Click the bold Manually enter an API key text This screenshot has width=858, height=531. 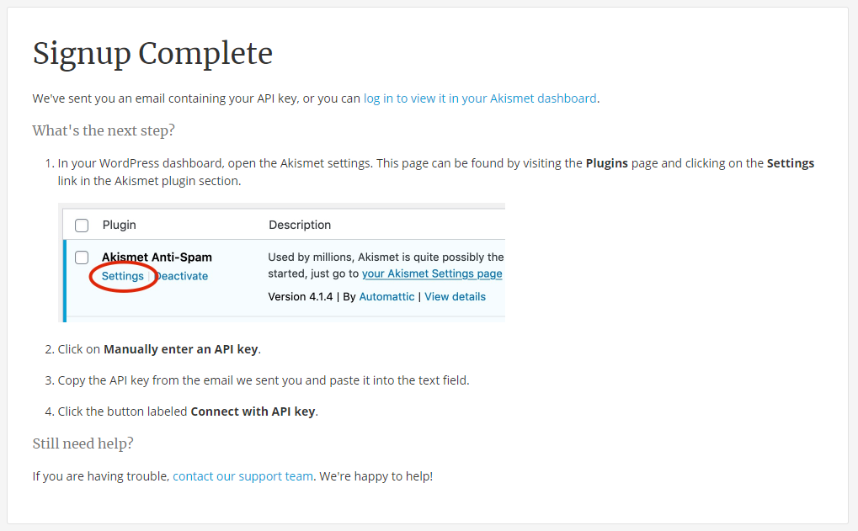180,349
